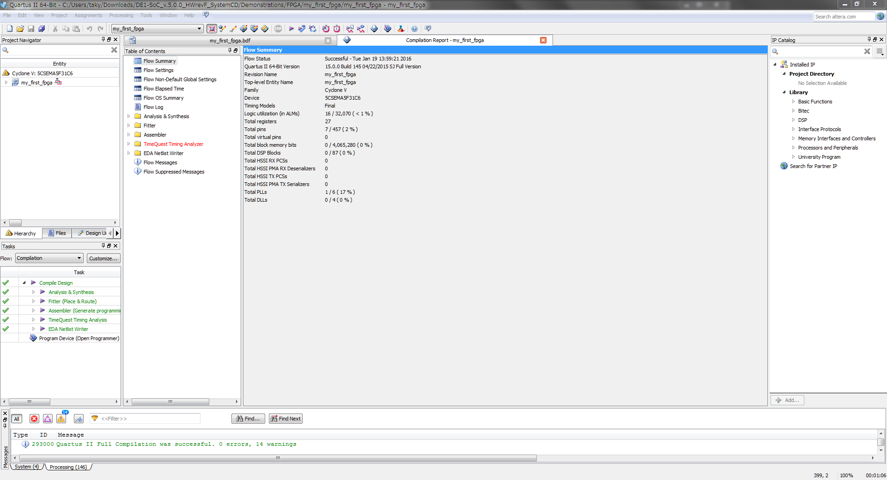Screen dimensions: 887x480
Task: Copy icon in main toolbar
Action: (66, 29)
